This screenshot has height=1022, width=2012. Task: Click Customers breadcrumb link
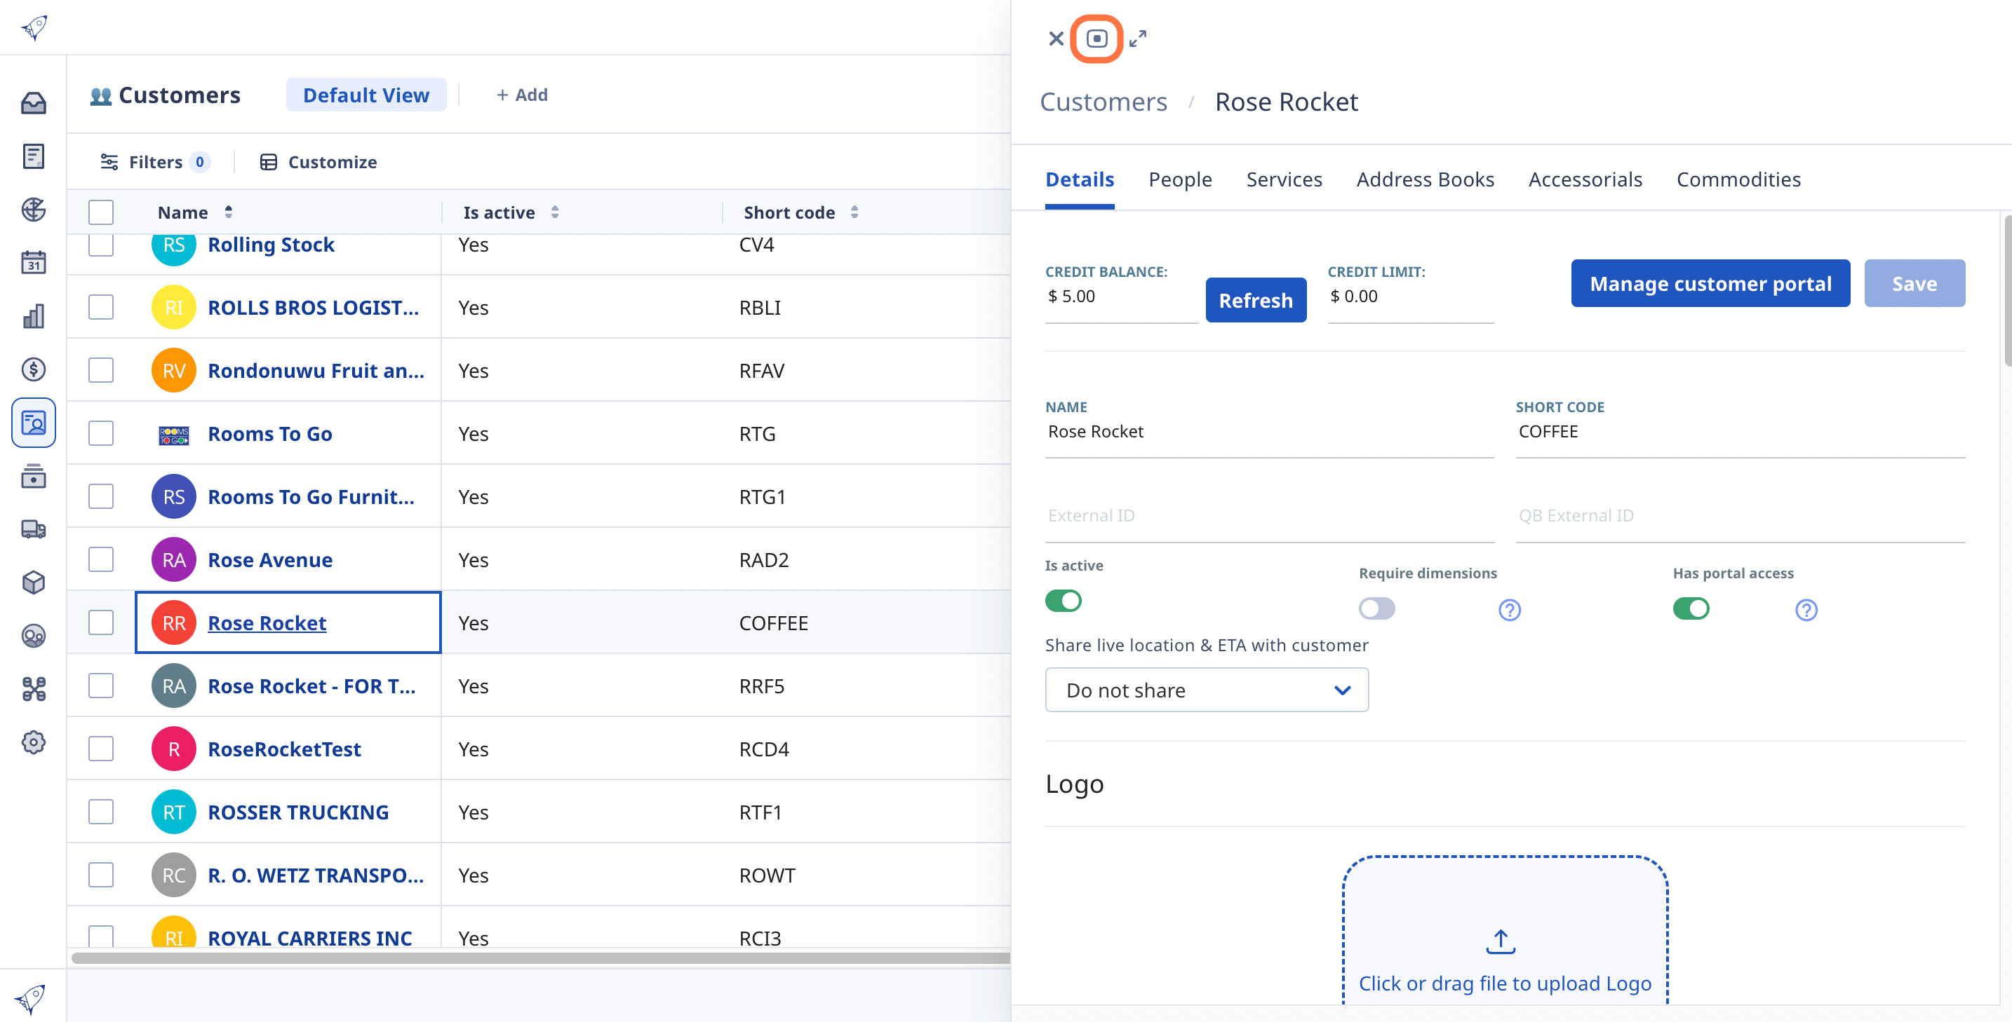point(1103,102)
